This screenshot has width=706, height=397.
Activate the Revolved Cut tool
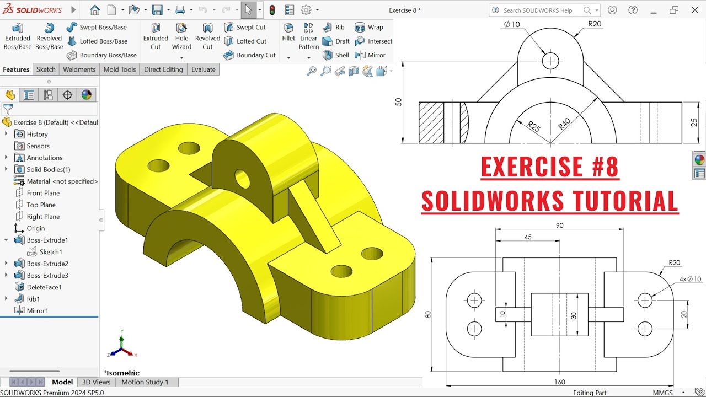tap(207, 36)
